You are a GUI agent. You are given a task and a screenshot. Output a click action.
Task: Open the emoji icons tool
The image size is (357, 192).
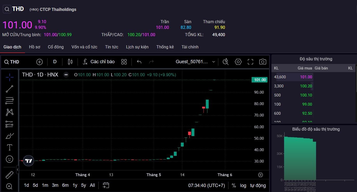click(x=10, y=159)
